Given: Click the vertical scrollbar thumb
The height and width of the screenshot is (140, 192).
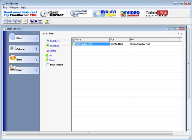Looking at the screenshot, I should pyautogui.click(x=189, y=63).
